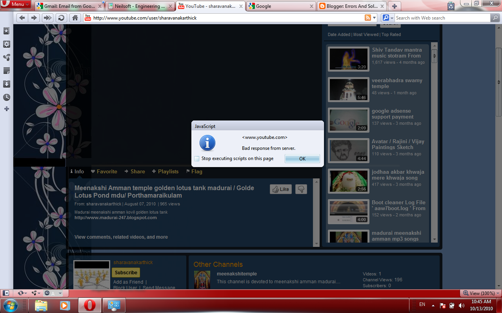Click OK in the JavaScript dialog

click(x=302, y=158)
